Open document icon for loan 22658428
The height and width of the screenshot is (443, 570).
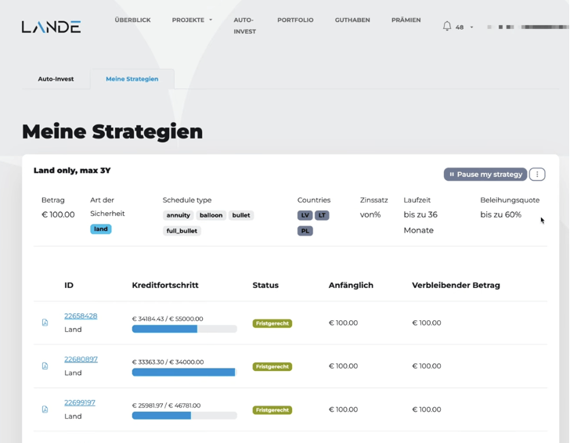[x=45, y=322]
